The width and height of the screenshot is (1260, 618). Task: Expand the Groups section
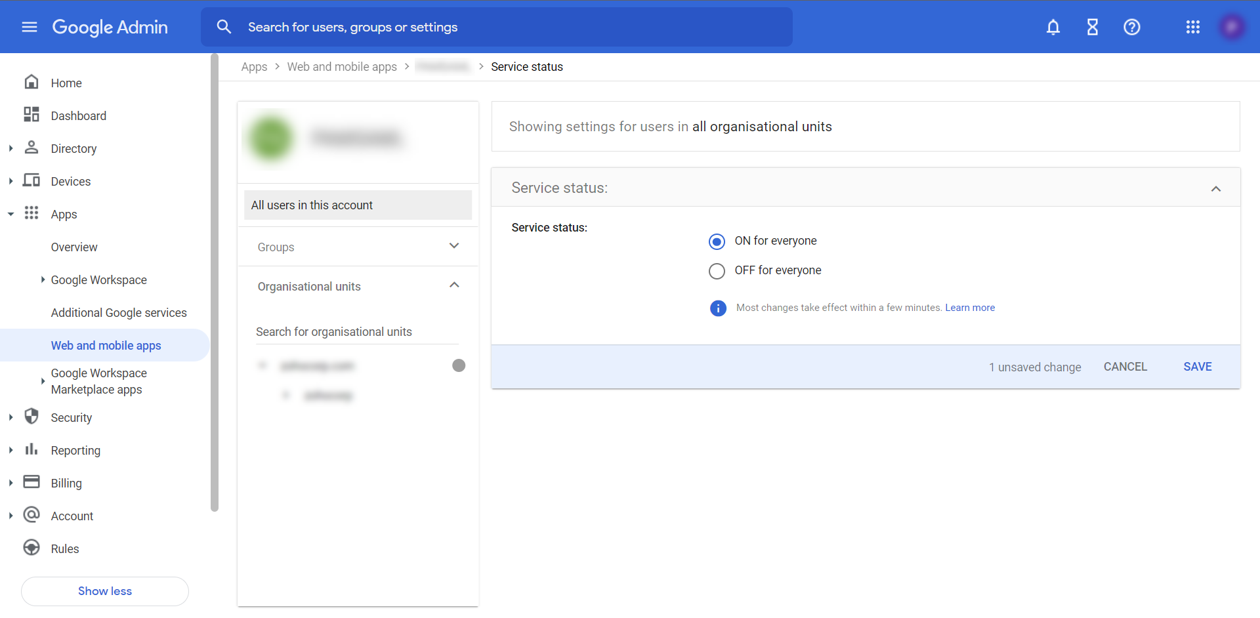(454, 246)
